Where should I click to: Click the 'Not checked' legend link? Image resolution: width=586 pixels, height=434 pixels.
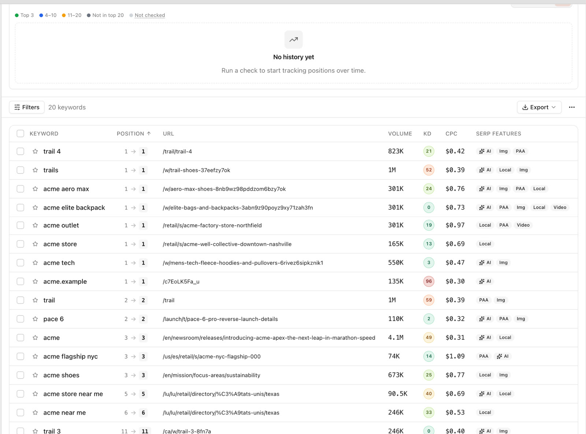150,15
